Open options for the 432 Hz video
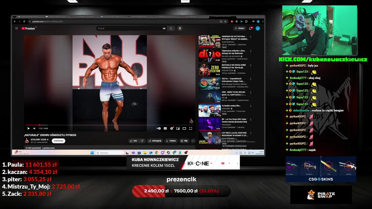Screen dimensions: 372x209 point(251,79)
